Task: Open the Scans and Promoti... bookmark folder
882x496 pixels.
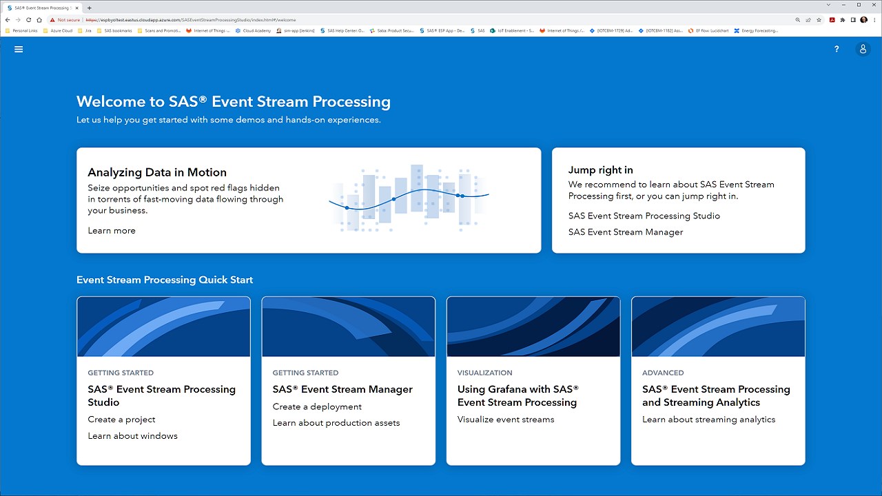Action: [159, 31]
